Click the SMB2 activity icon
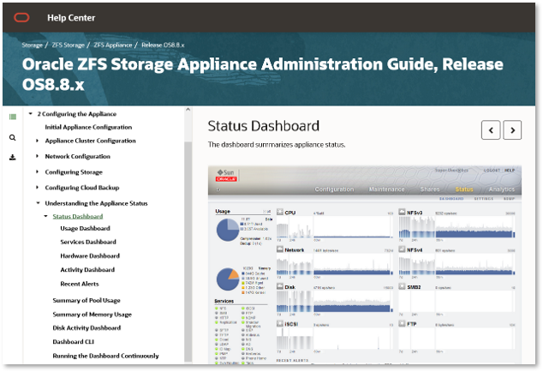 (402, 286)
